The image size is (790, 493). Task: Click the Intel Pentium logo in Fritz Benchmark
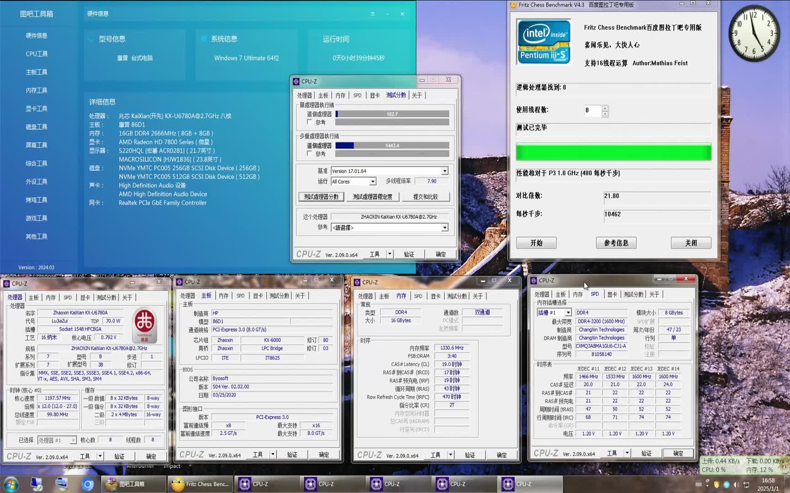pyautogui.click(x=544, y=42)
